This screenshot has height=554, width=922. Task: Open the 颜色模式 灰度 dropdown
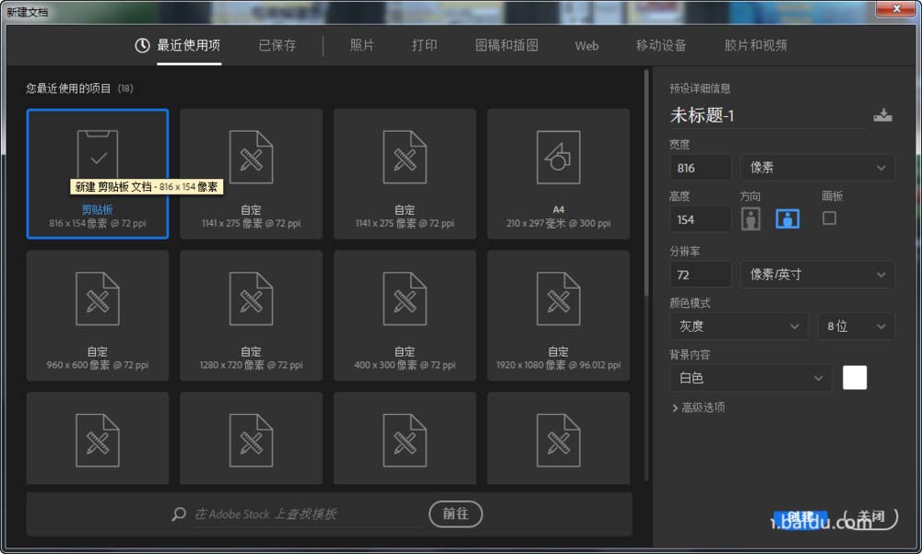pyautogui.click(x=738, y=326)
